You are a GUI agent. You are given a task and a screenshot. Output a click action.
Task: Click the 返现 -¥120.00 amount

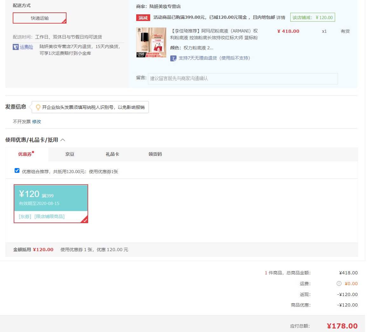347,294
